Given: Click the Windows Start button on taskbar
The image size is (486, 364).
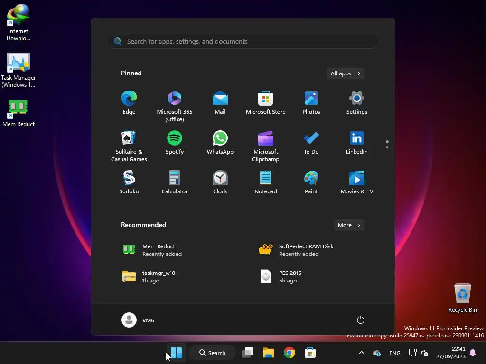Looking at the screenshot, I should tap(177, 353).
